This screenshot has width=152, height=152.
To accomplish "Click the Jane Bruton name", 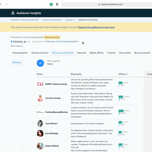I will coord(51,124).
